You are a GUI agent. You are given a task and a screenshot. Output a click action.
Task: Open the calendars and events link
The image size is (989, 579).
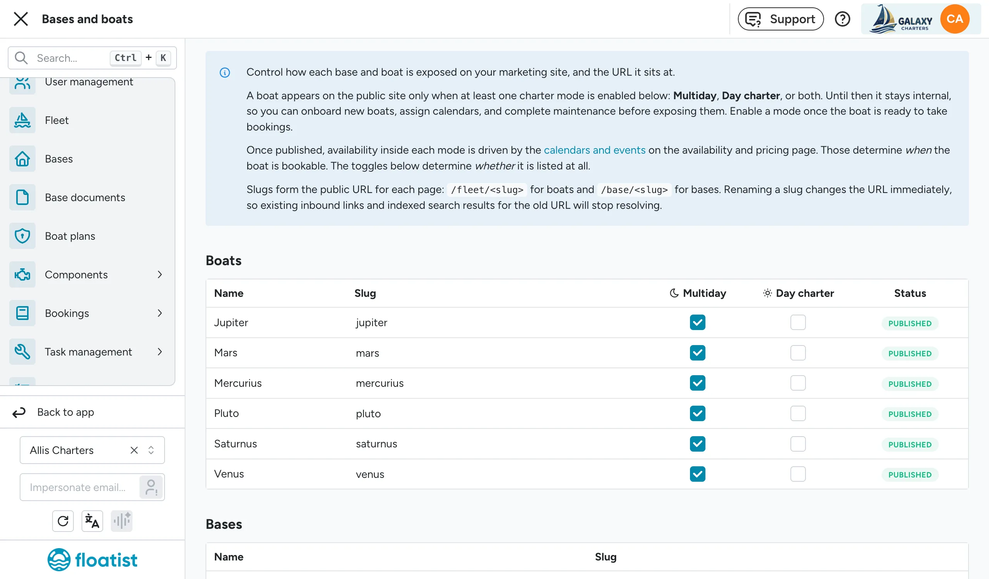tap(594, 150)
